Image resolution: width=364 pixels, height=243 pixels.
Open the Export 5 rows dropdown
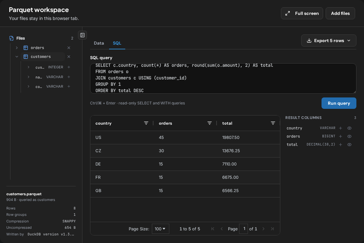click(329, 40)
